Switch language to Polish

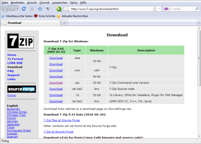[11, 127]
